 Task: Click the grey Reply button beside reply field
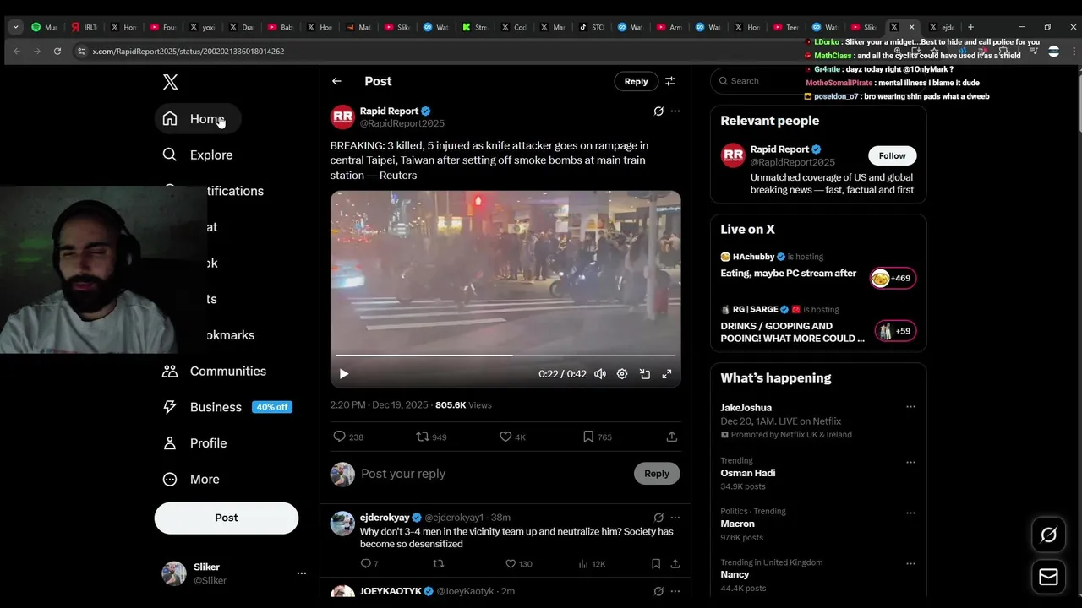(656, 474)
